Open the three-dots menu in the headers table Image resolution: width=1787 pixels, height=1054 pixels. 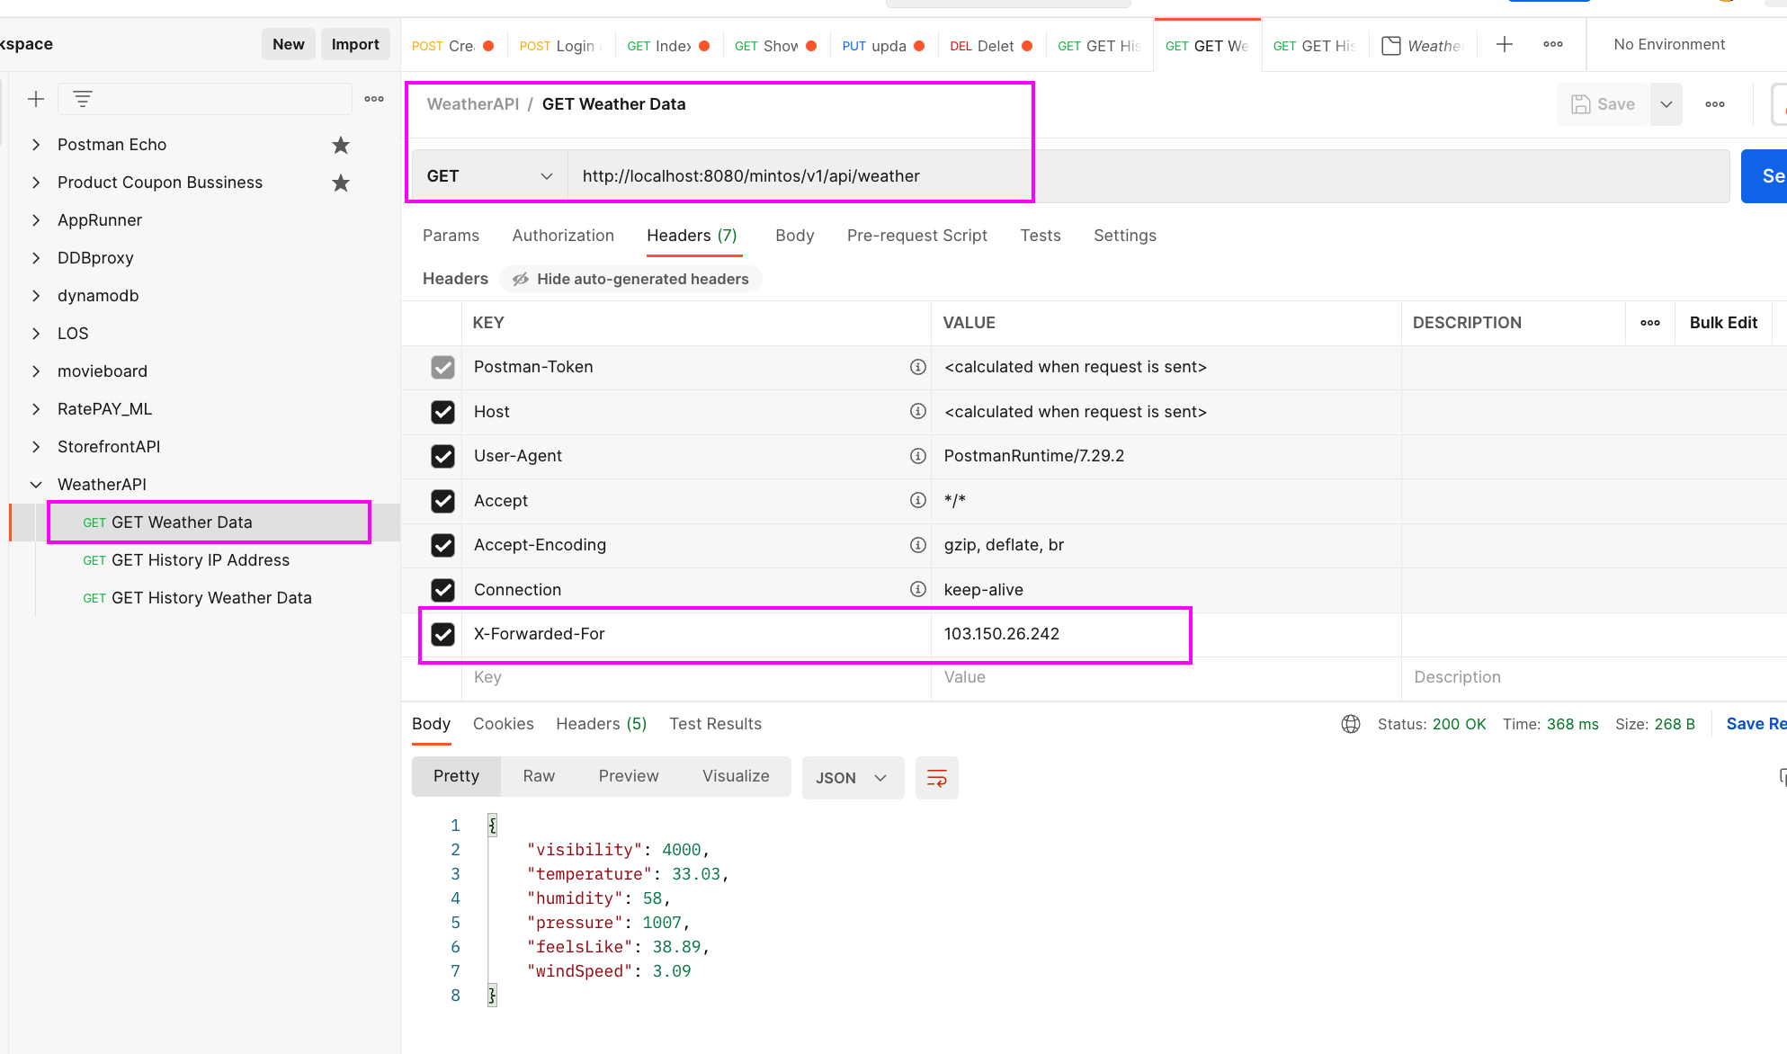1650,323
